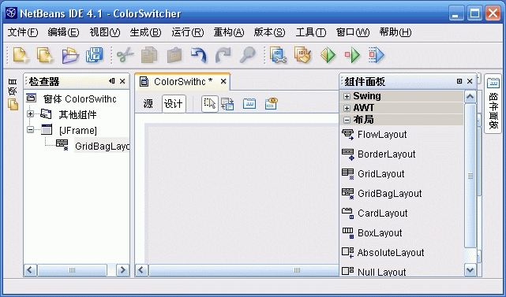This screenshot has height=297, width=506.
Task: Click the New File toolbar icon
Action: click(21, 55)
